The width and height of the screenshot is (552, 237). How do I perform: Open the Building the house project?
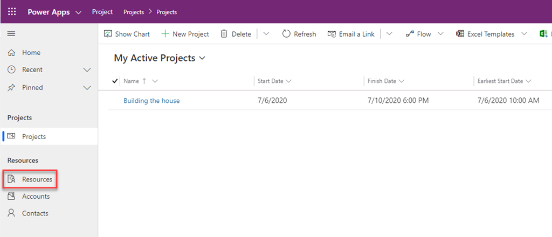[x=151, y=101]
